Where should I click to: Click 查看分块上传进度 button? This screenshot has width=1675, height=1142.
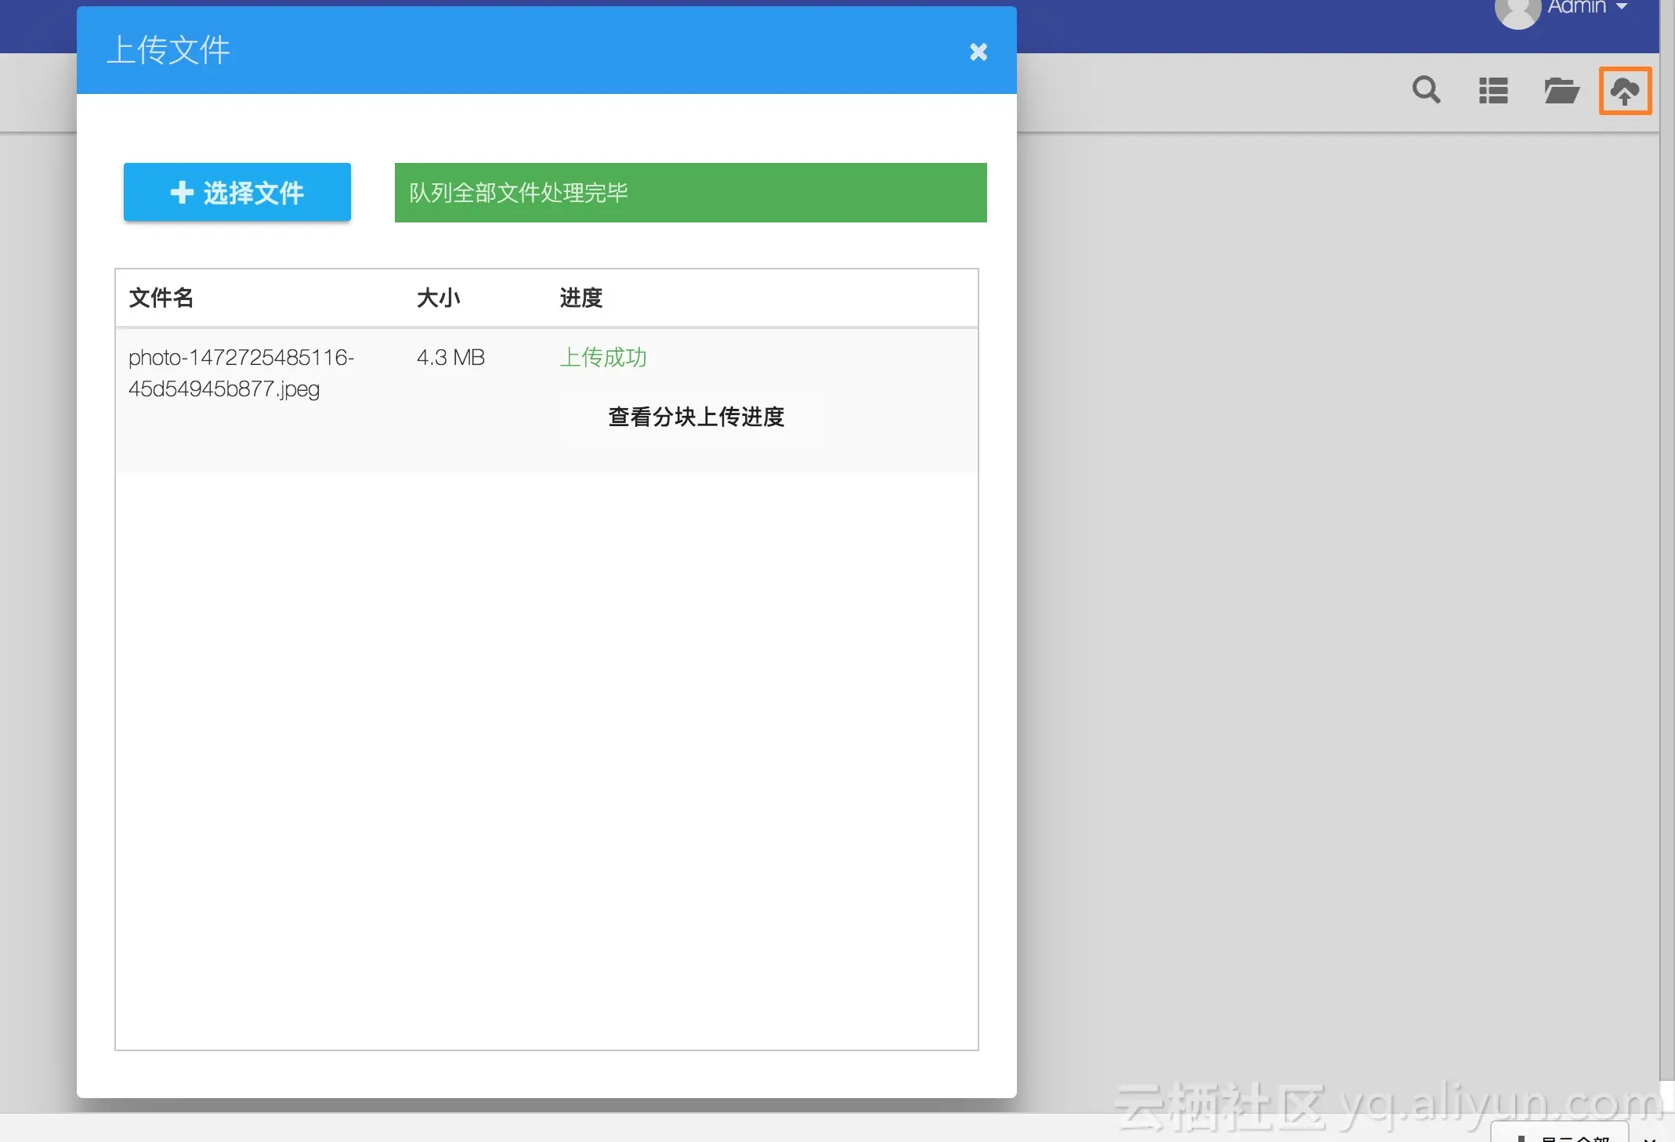pos(696,417)
